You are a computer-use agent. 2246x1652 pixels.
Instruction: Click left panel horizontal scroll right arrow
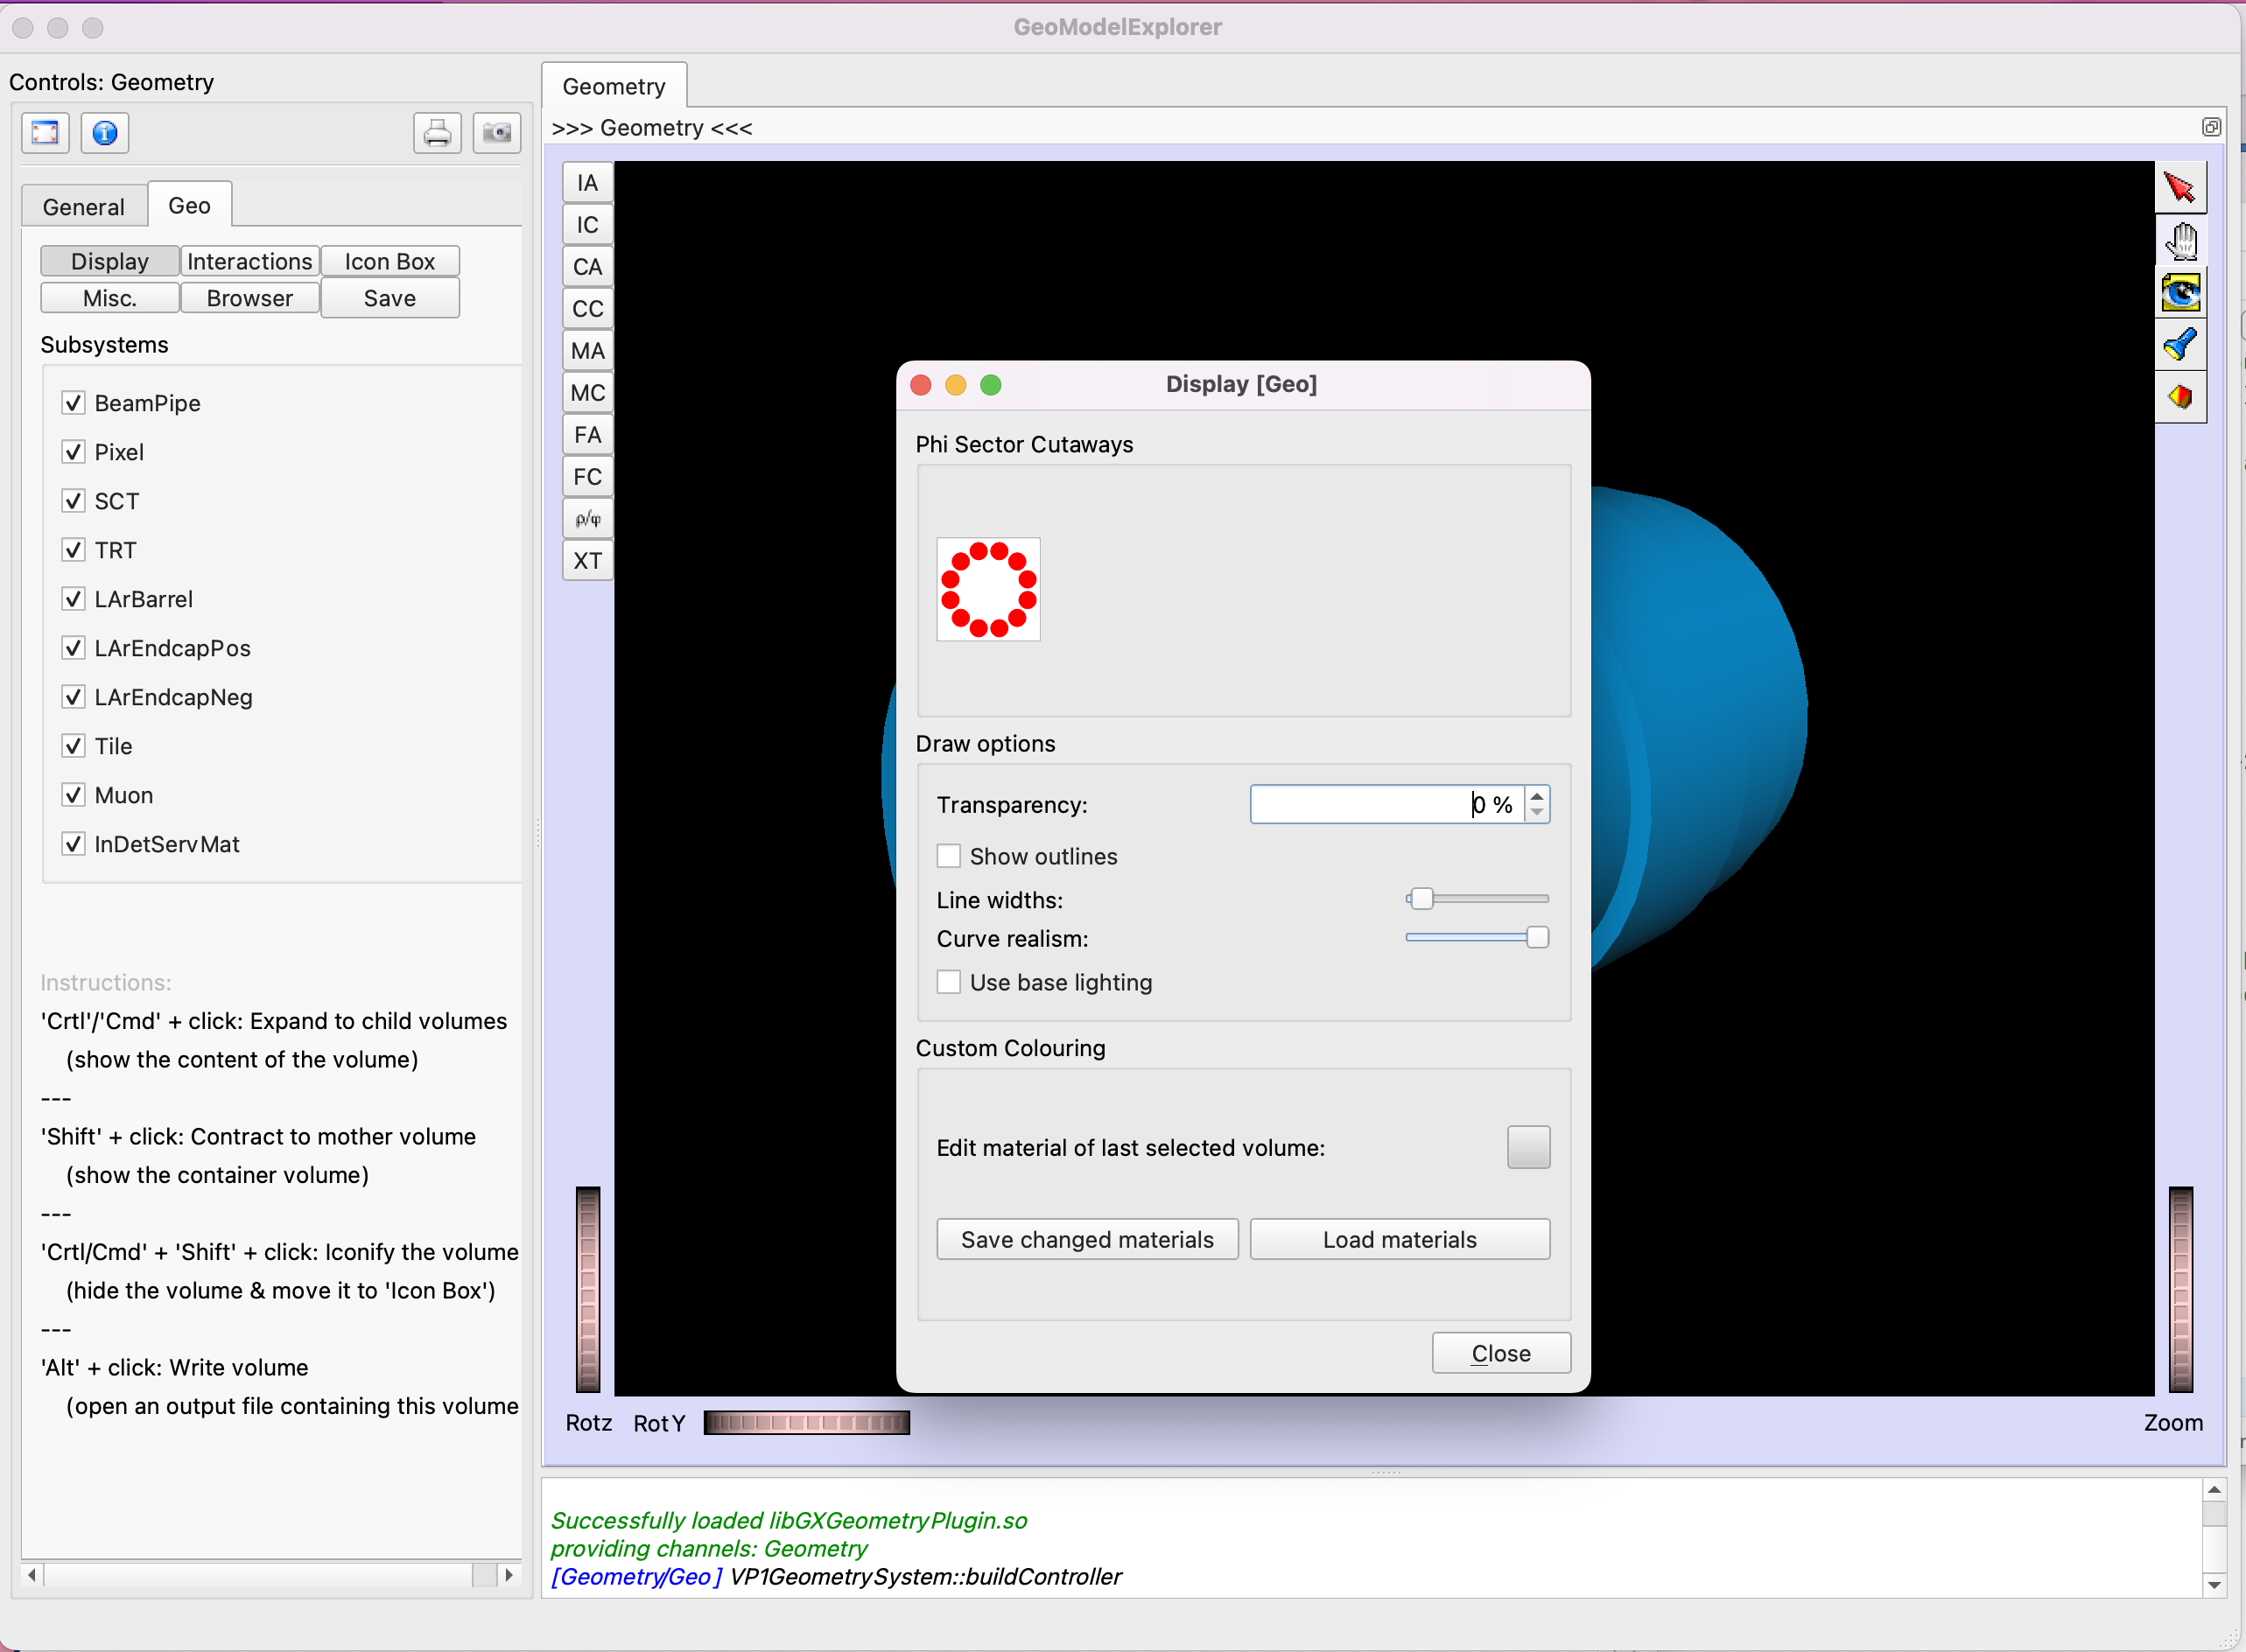pos(509,1575)
